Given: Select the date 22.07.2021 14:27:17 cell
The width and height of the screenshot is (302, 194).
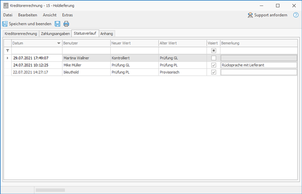Looking at the screenshot, I should pos(37,72).
